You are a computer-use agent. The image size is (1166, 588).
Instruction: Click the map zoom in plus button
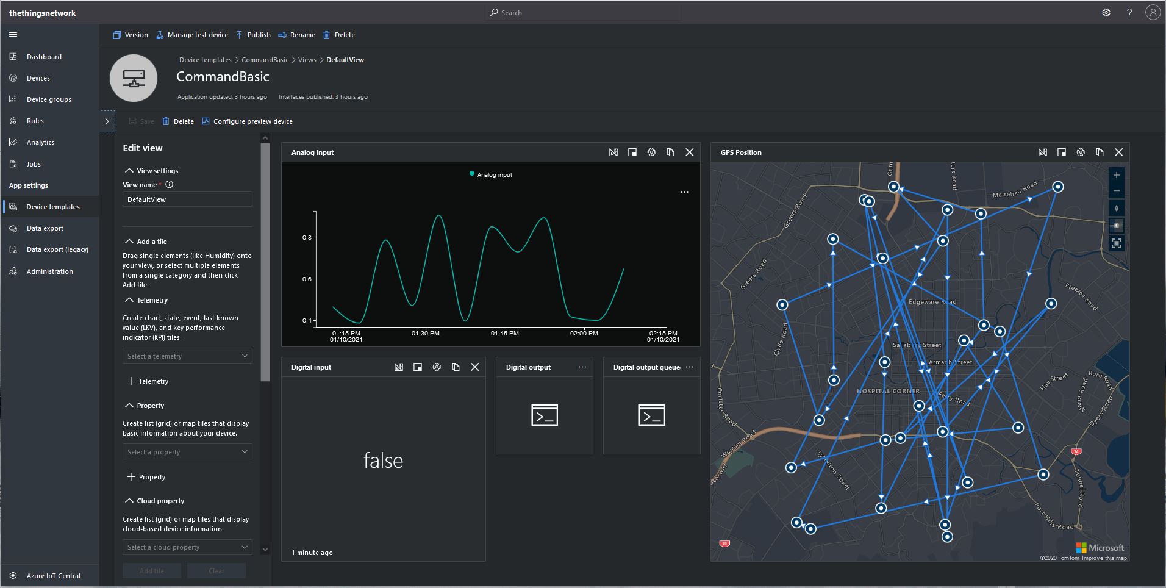pyautogui.click(x=1116, y=175)
